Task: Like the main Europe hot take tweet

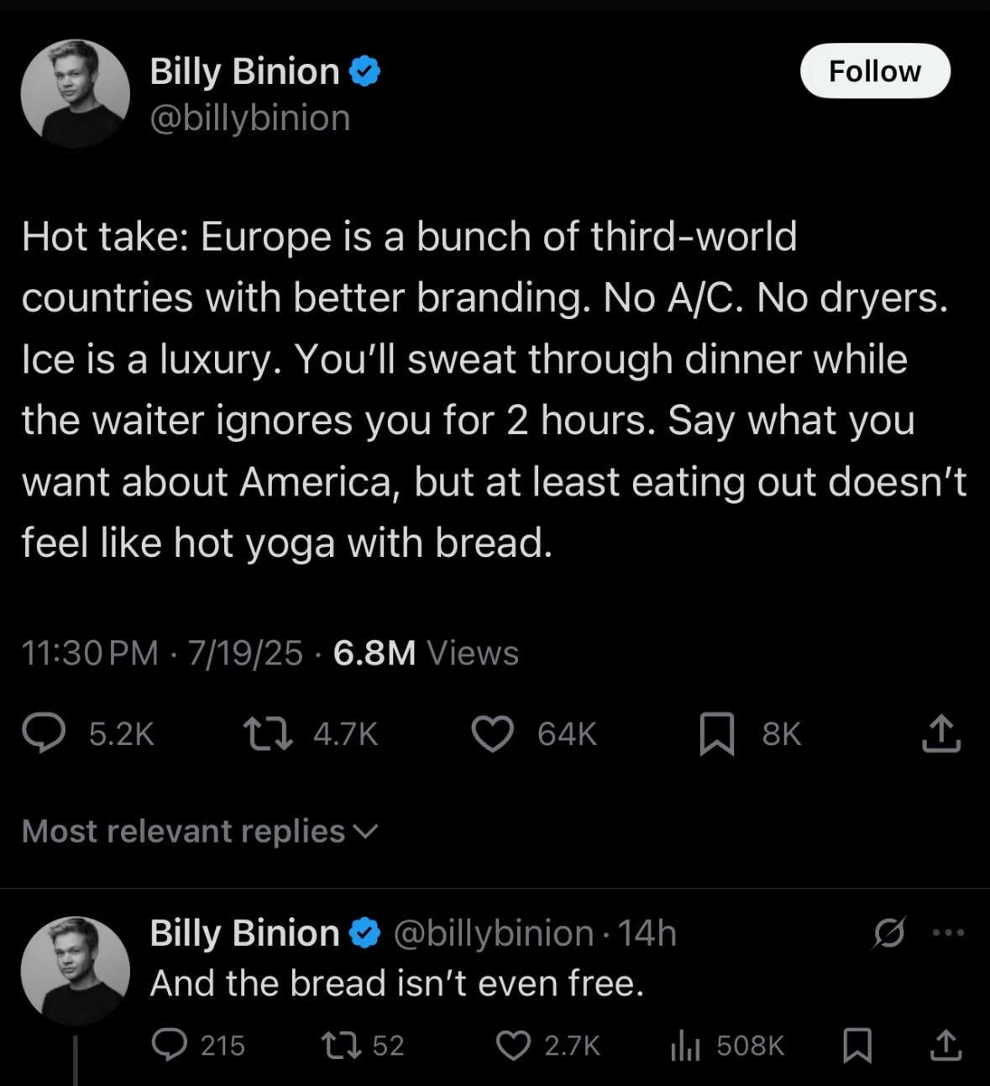Action: click(492, 733)
